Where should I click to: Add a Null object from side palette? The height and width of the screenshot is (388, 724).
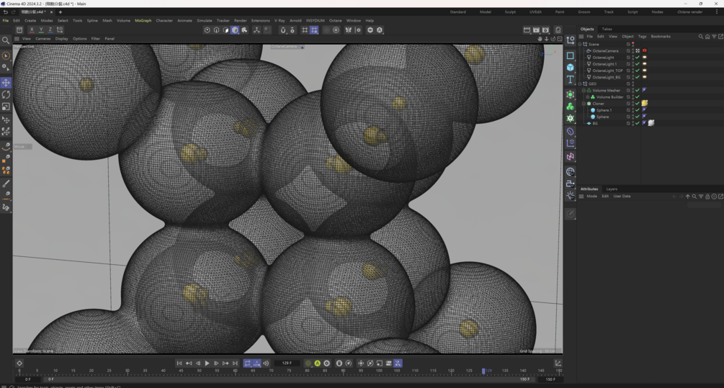pos(571,40)
